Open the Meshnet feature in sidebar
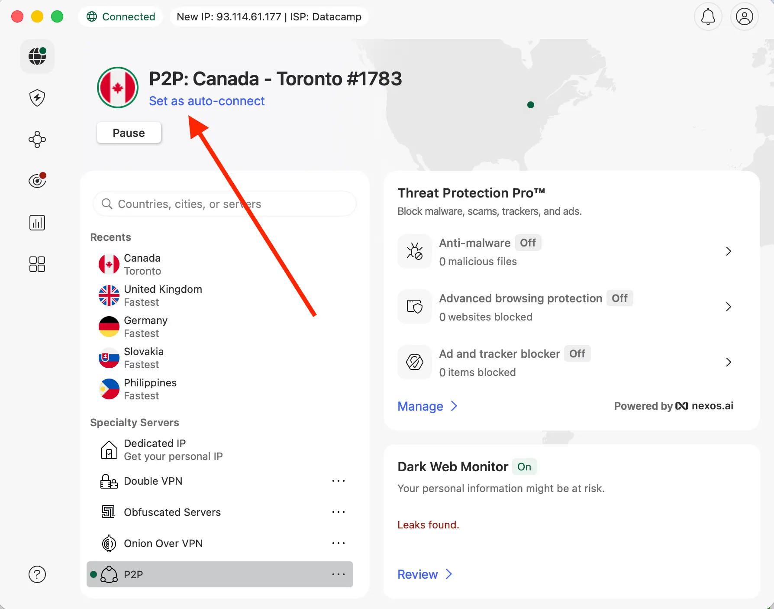Viewport: 774px width, 609px height. (37, 139)
